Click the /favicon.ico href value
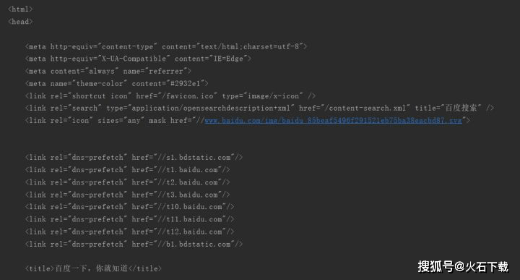 189,96
